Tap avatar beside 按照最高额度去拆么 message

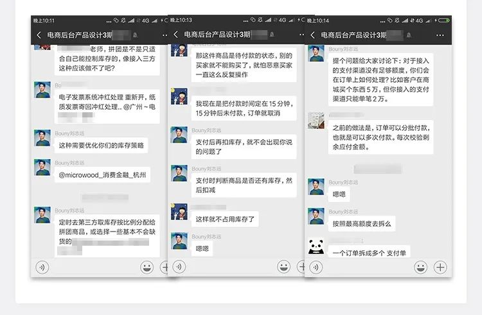tap(316, 216)
